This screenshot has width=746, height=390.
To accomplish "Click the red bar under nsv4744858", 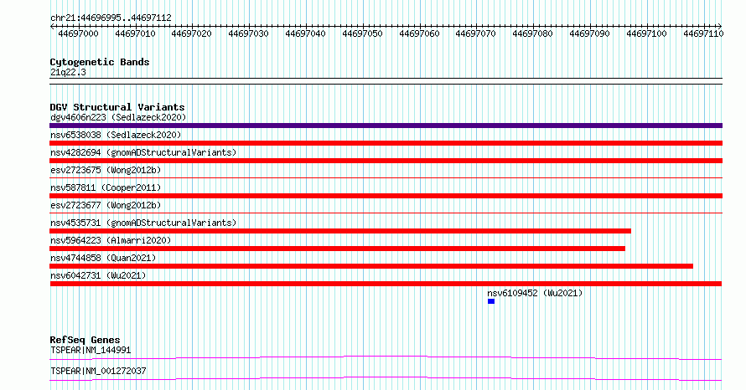I will click(x=371, y=266).
